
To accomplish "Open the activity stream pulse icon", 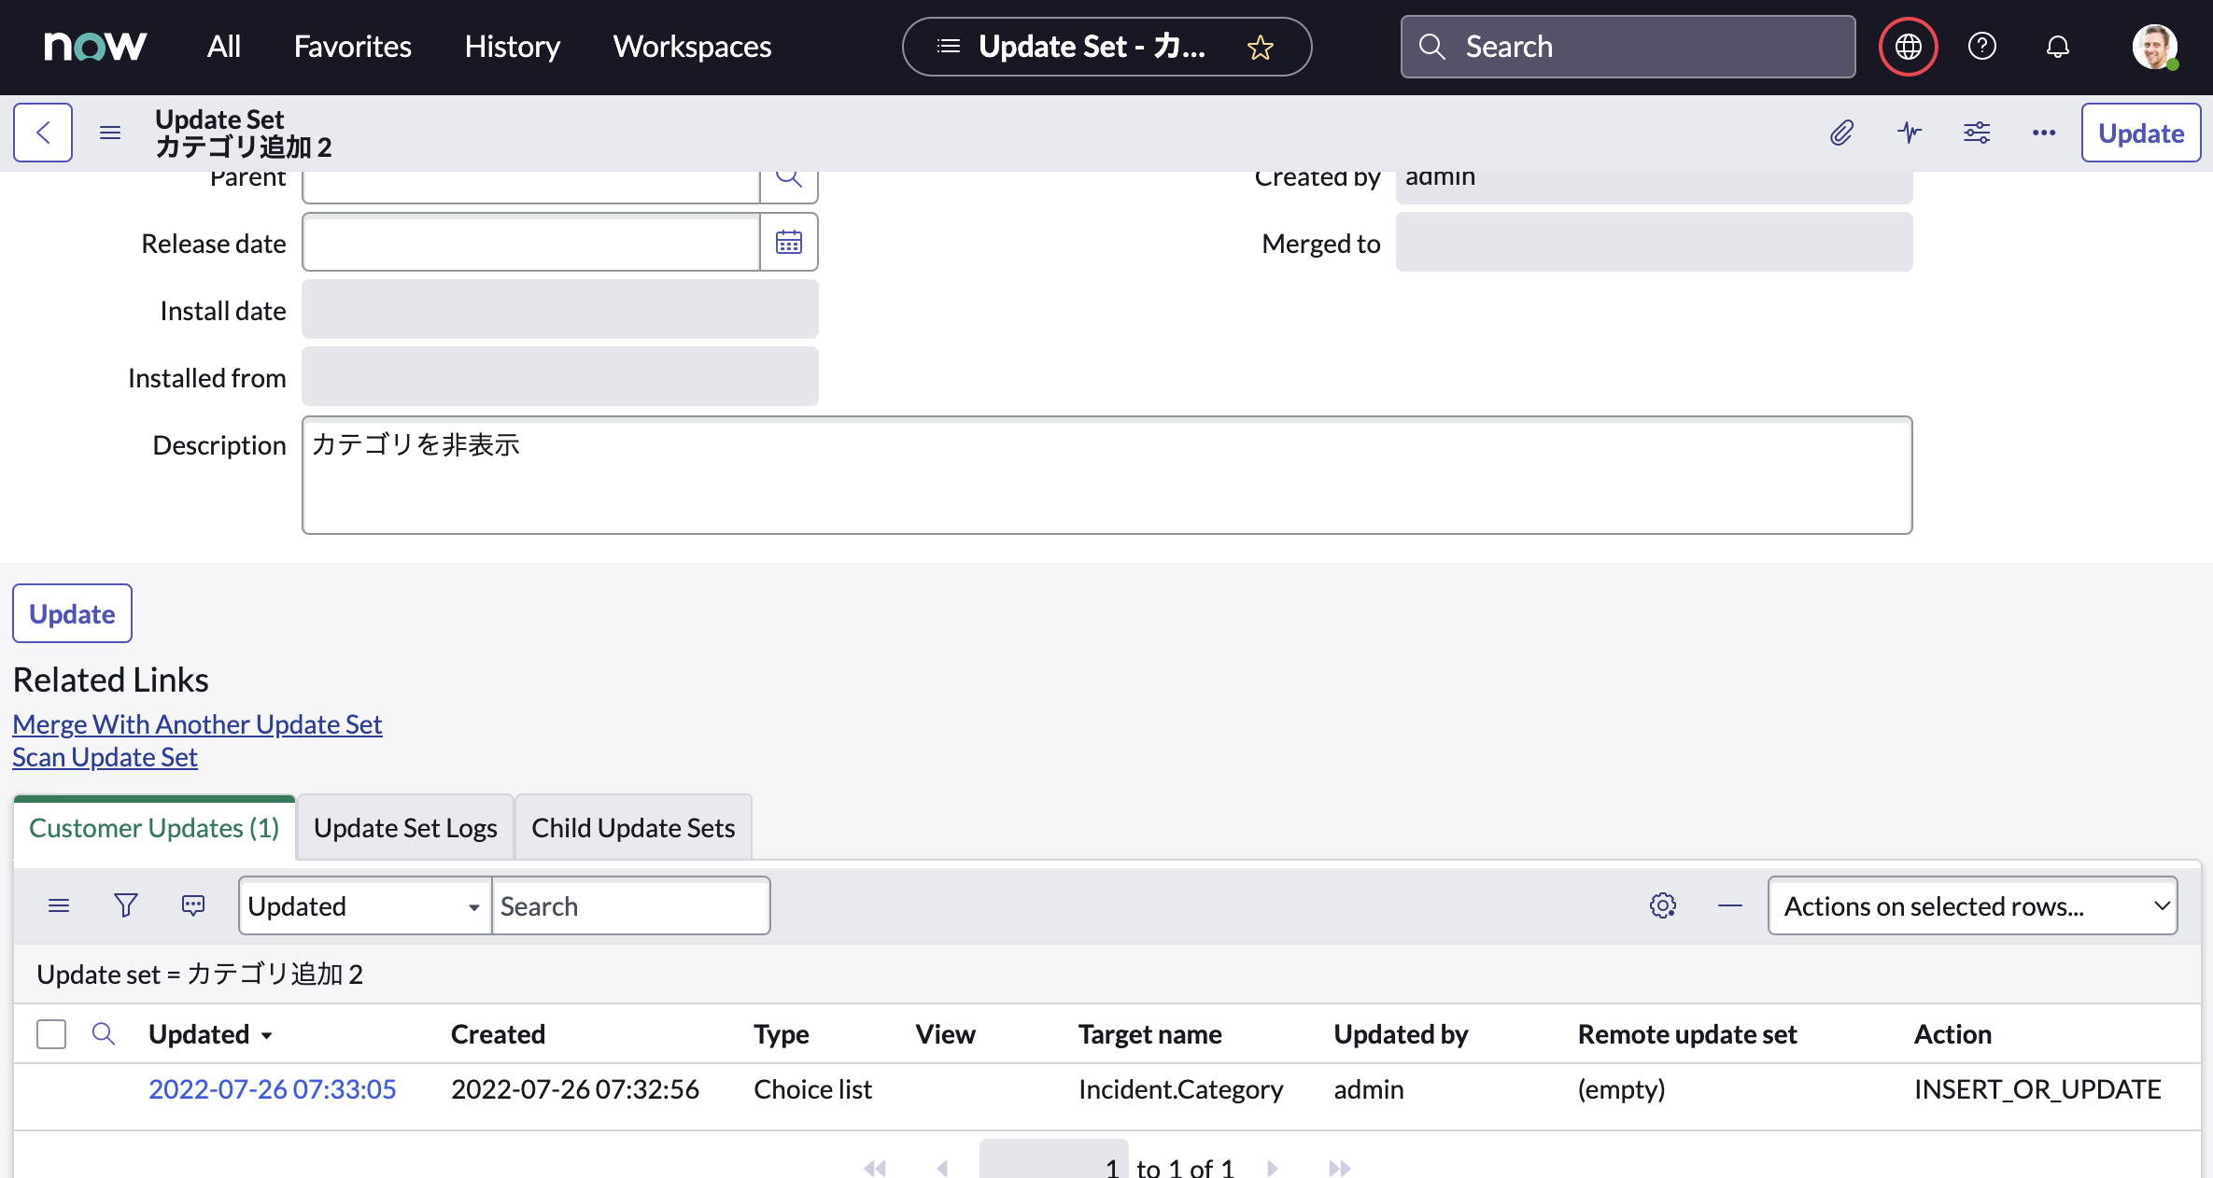I will tap(1910, 133).
